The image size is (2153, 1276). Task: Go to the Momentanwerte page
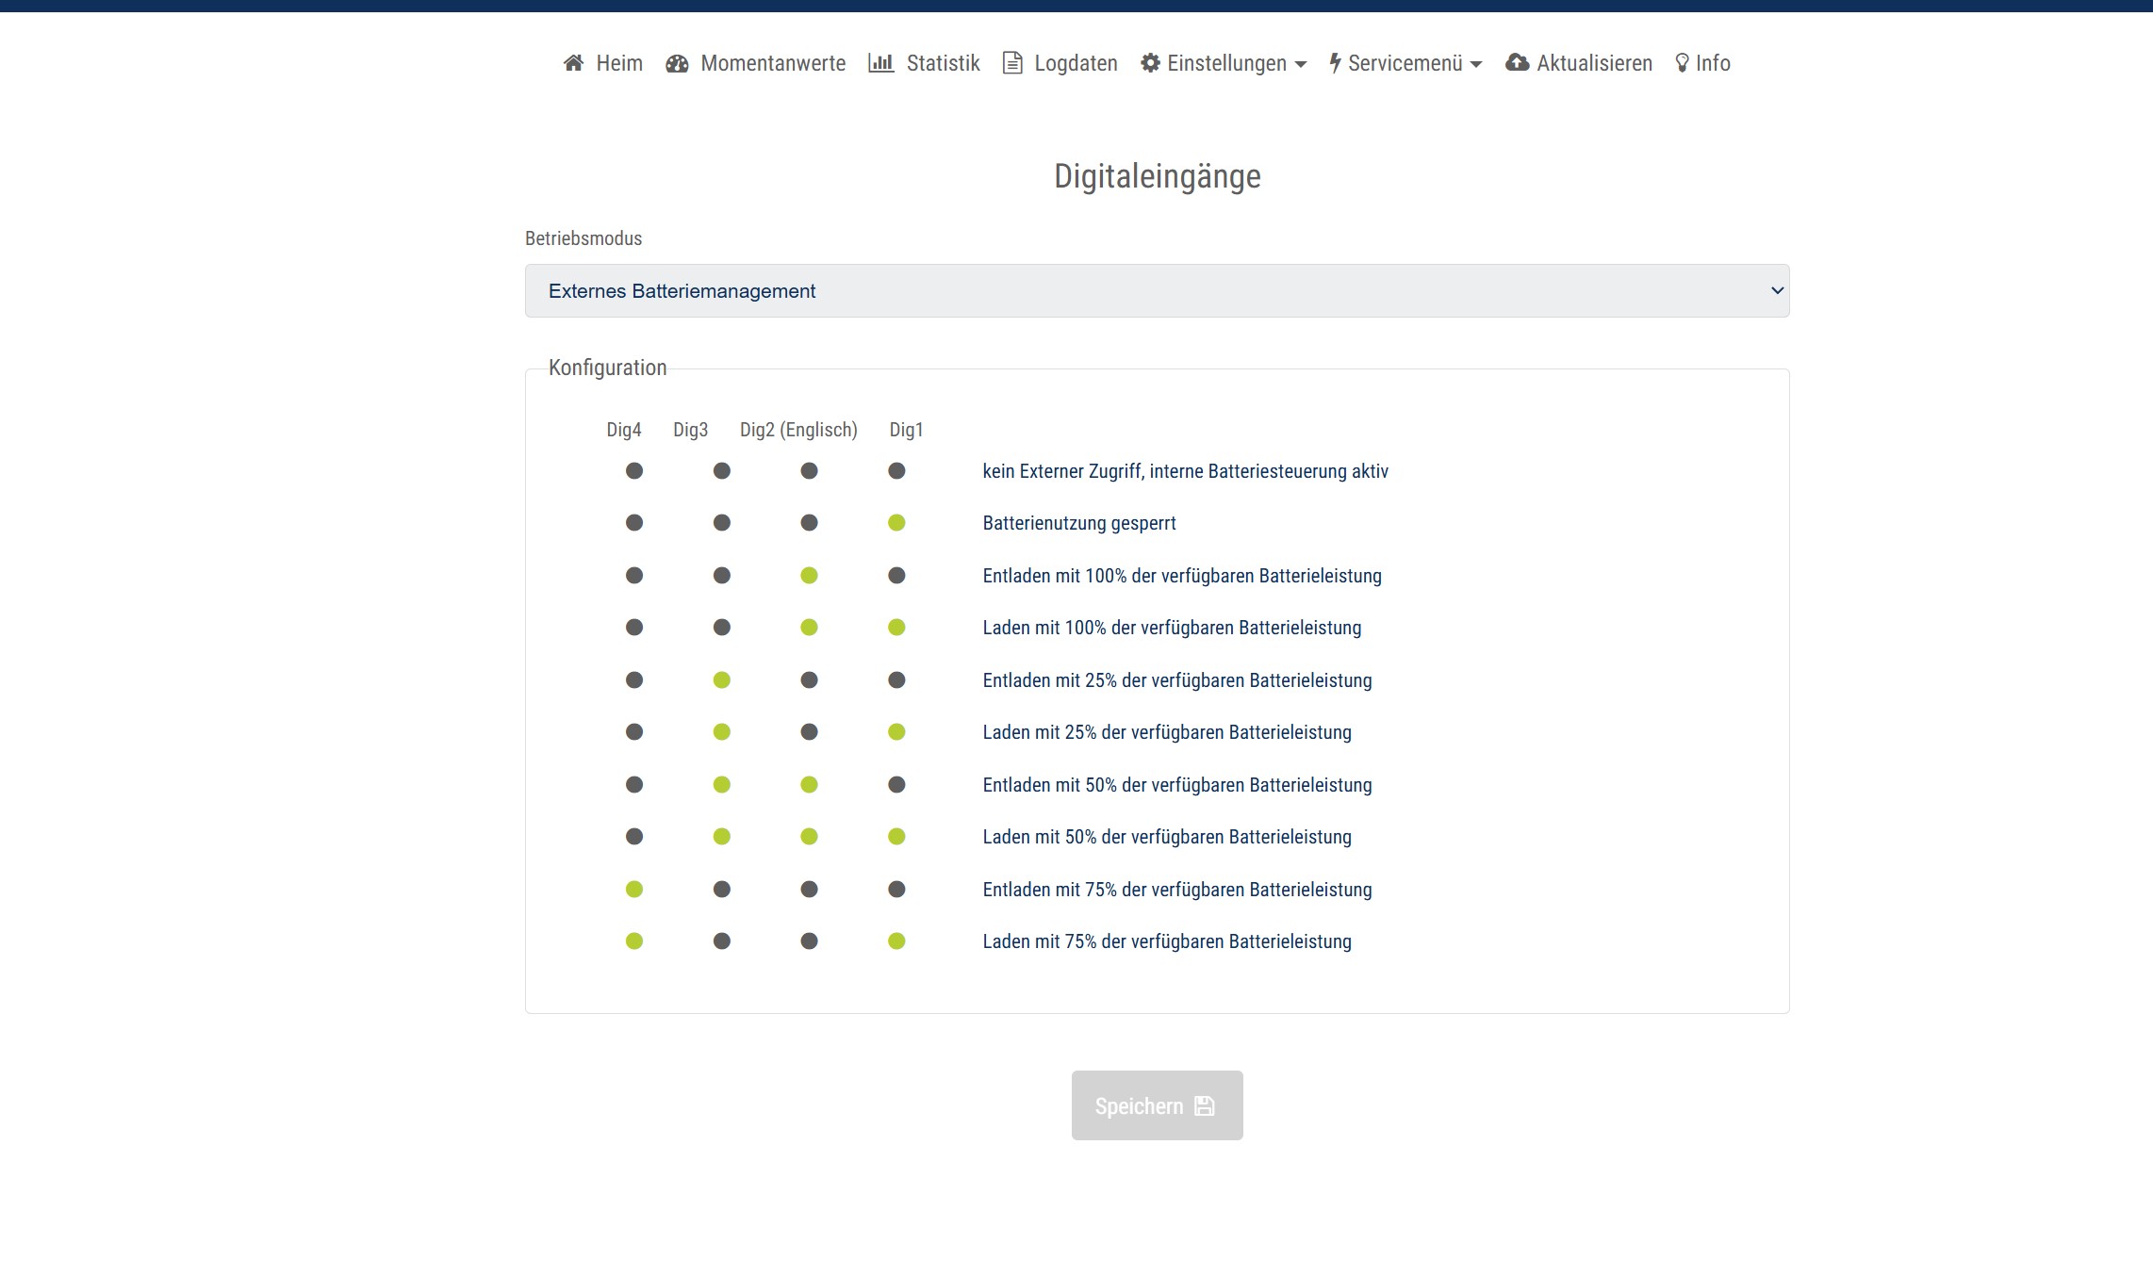click(x=772, y=63)
